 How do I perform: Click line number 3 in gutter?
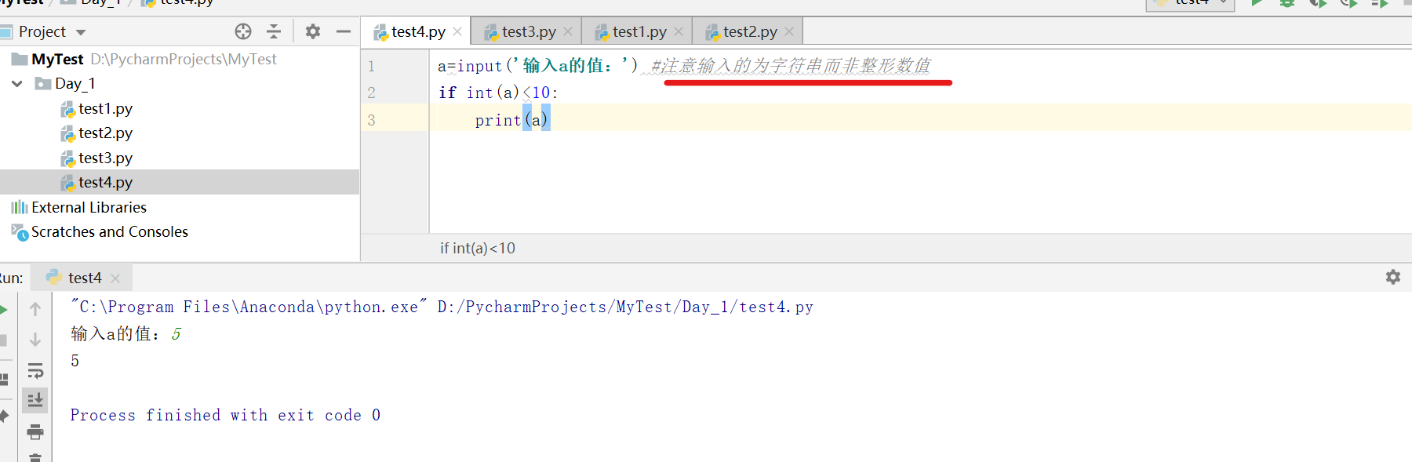point(372,120)
